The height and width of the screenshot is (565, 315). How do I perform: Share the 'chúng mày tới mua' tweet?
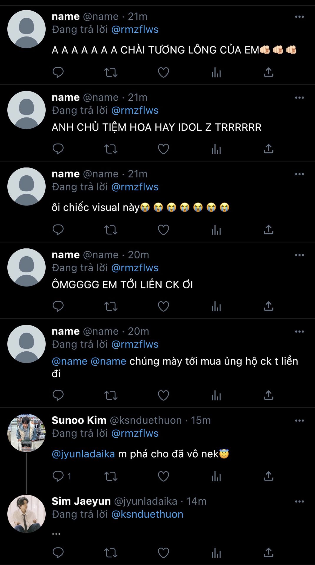click(268, 395)
